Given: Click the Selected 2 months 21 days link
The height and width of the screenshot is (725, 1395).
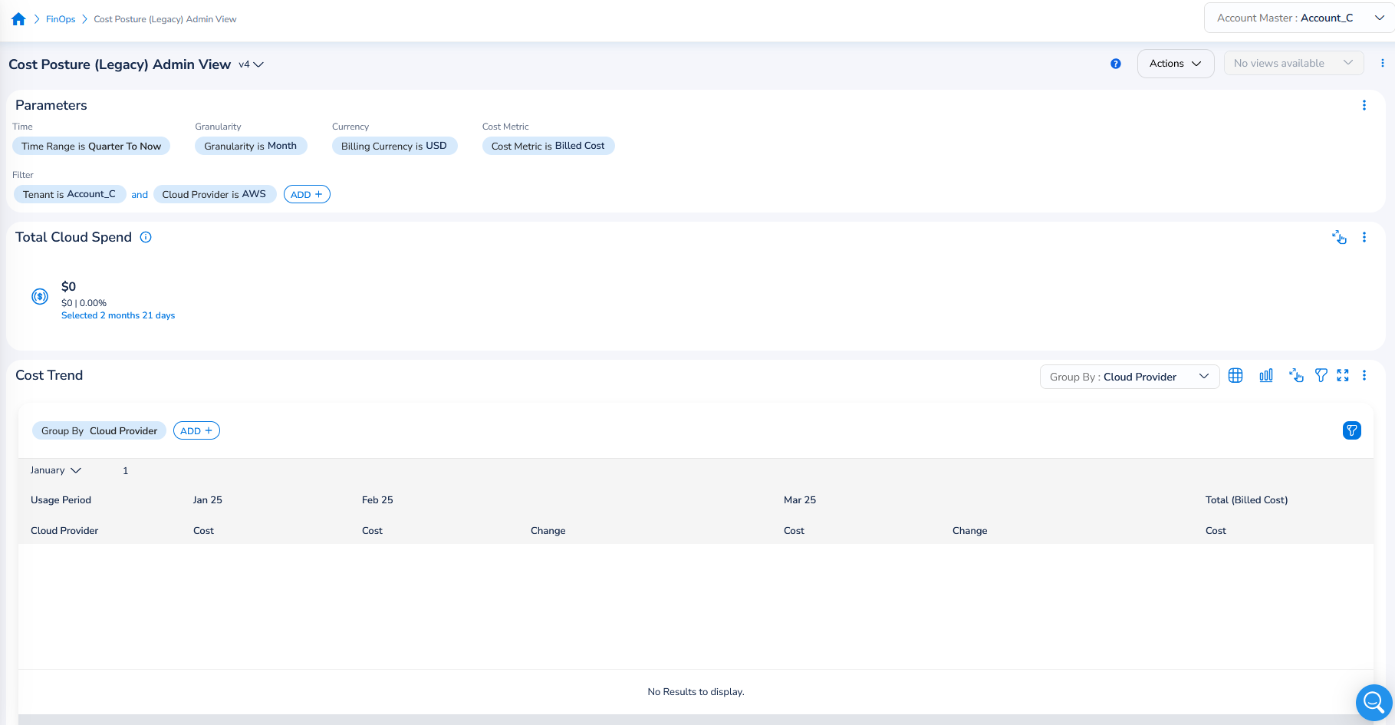Looking at the screenshot, I should (x=118, y=315).
